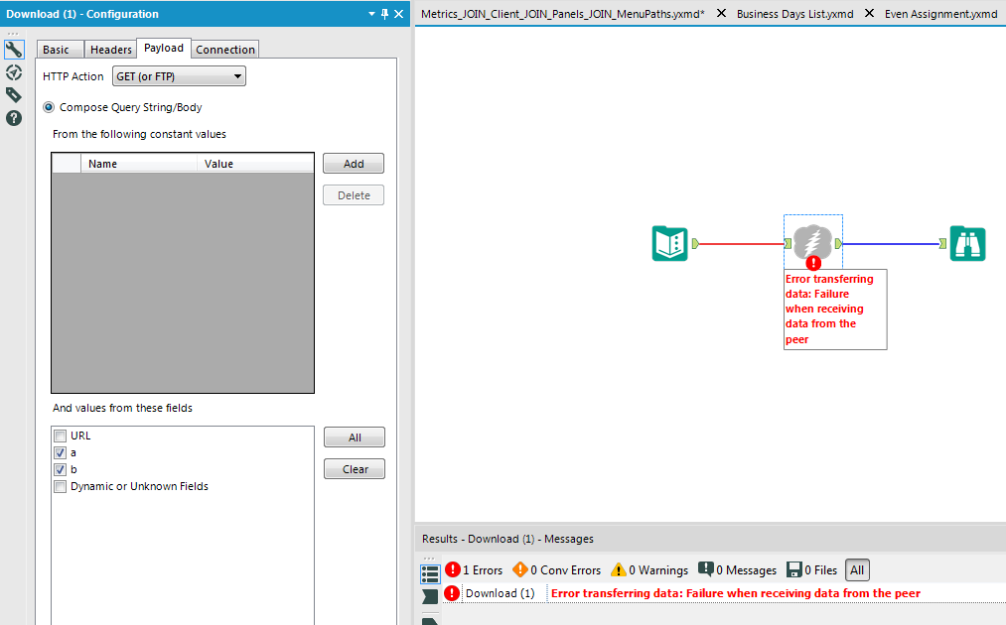
Task: Click the Add button for constant values
Action: coord(353,163)
